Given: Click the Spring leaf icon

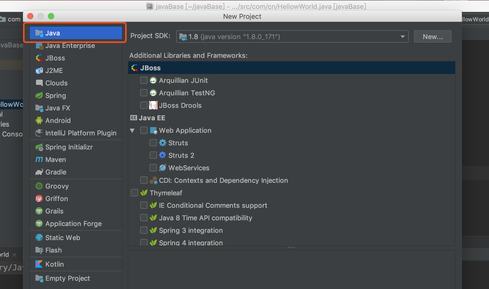Looking at the screenshot, I should pos(39,96).
